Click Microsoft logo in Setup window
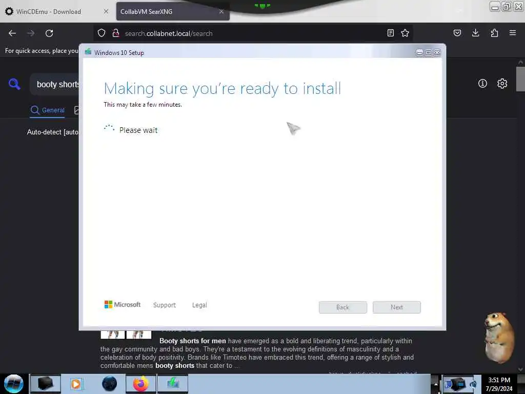Screen dimensions: 525x394 click(123, 304)
